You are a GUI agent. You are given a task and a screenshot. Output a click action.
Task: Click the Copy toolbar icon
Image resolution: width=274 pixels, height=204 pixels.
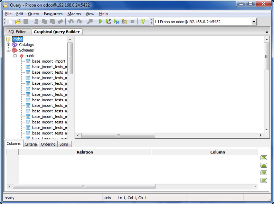click(45, 22)
